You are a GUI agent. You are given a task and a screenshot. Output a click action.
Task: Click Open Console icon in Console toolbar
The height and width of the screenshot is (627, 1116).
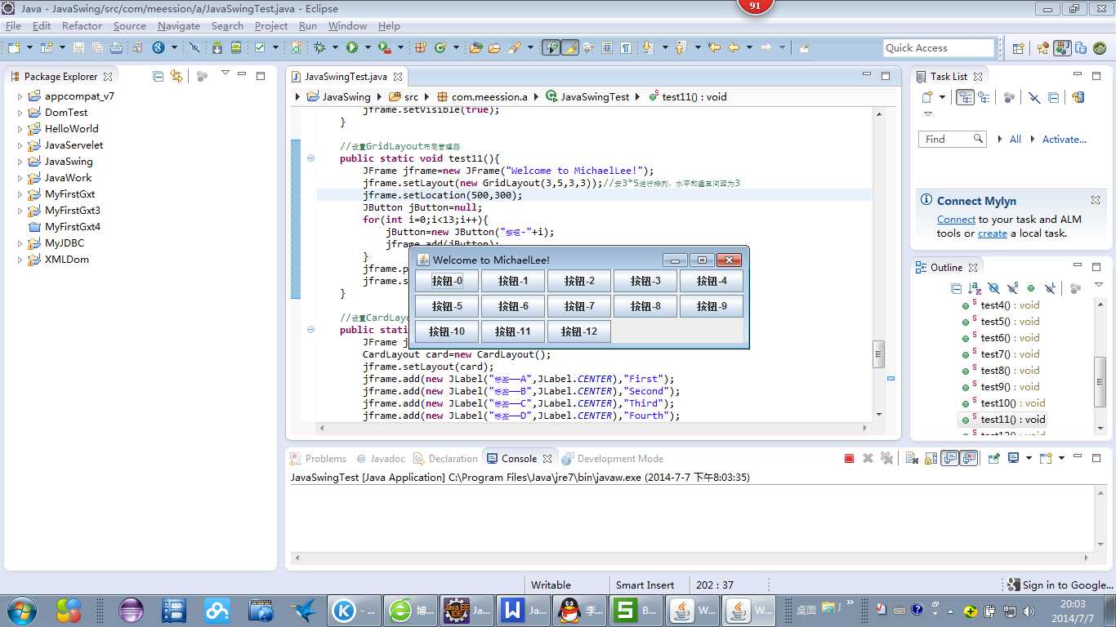click(x=1046, y=458)
